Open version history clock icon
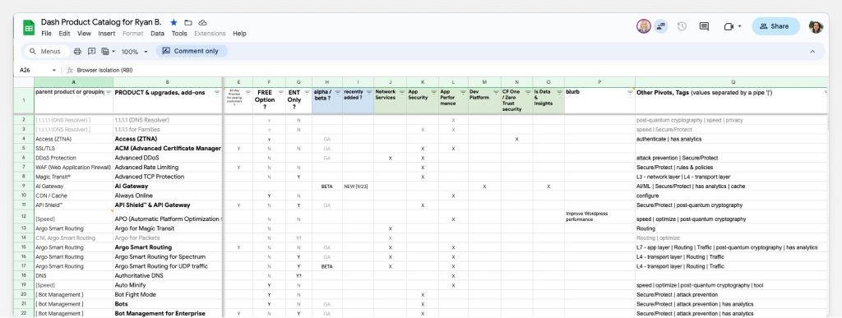Viewport: 842px width, 318px height. (682, 26)
